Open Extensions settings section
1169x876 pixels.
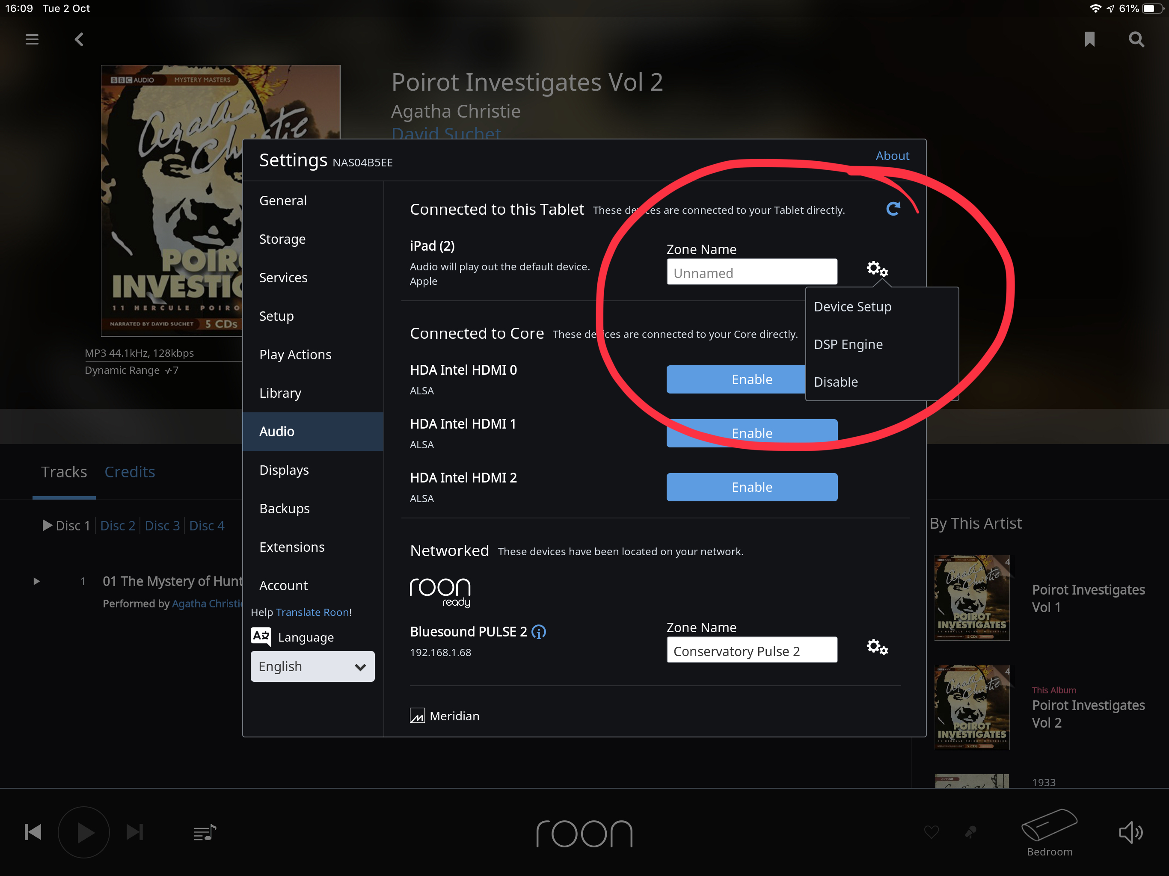pyautogui.click(x=313, y=547)
